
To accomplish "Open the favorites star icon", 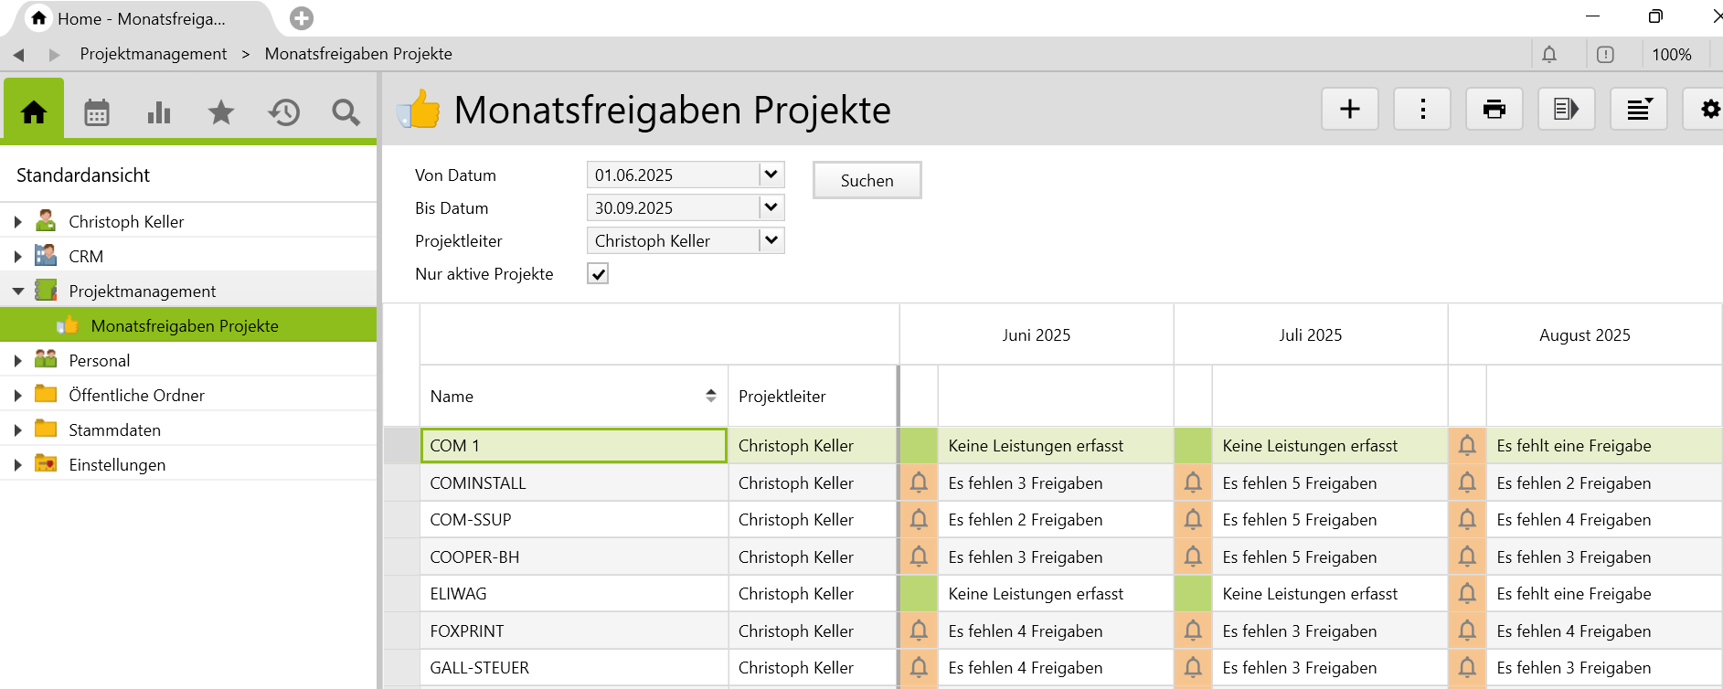I will click(x=221, y=112).
